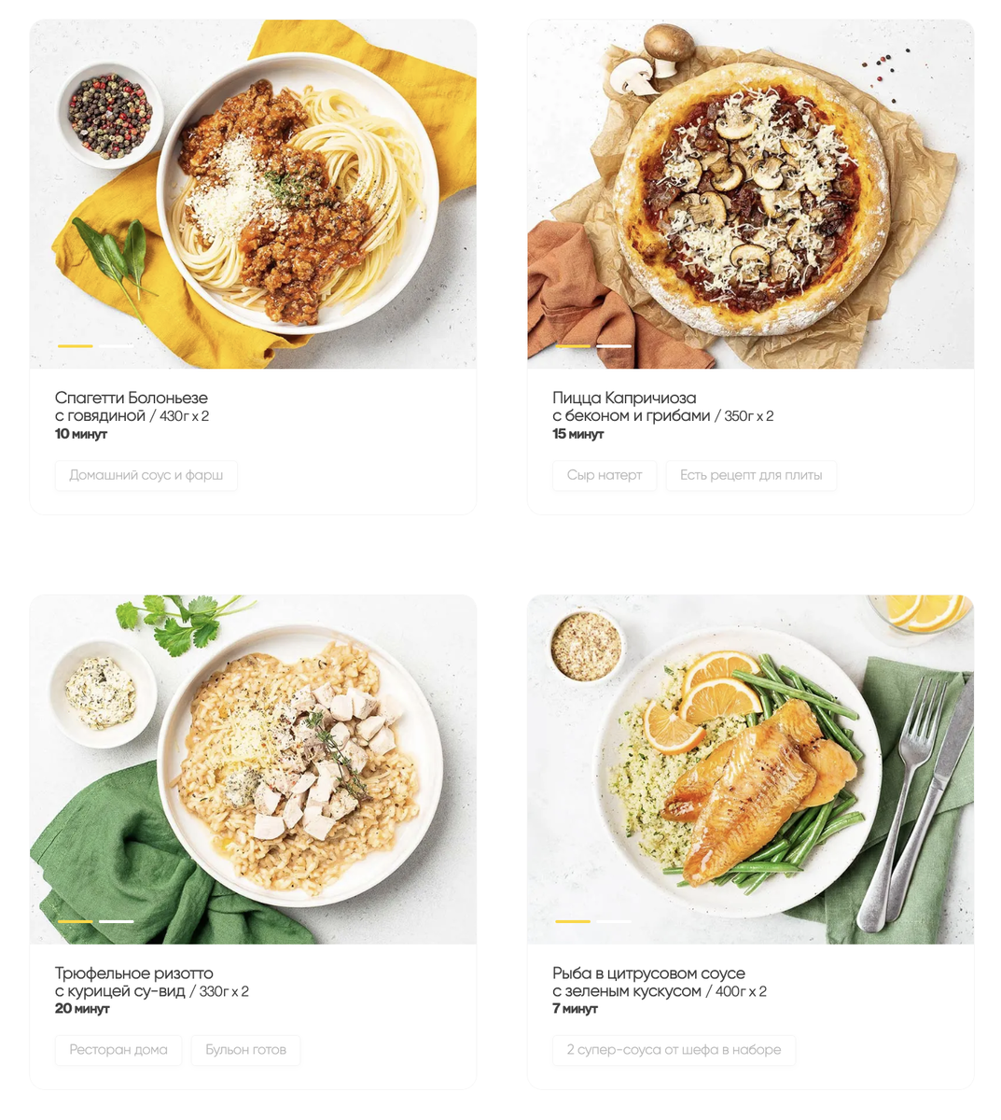
Task: Click the 'Домашний соус и фарш' tag
Action: (x=146, y=475)
